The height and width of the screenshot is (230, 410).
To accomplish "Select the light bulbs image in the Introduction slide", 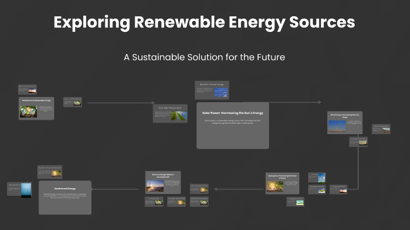I will tap(28, 112).
